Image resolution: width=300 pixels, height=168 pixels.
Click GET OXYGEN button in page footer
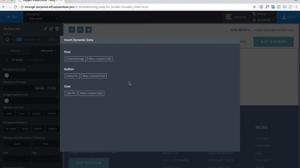click(89, 163)
